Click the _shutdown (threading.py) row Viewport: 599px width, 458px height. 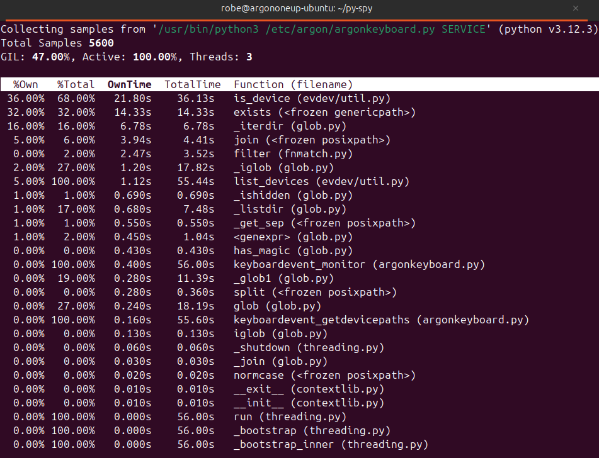309,347
